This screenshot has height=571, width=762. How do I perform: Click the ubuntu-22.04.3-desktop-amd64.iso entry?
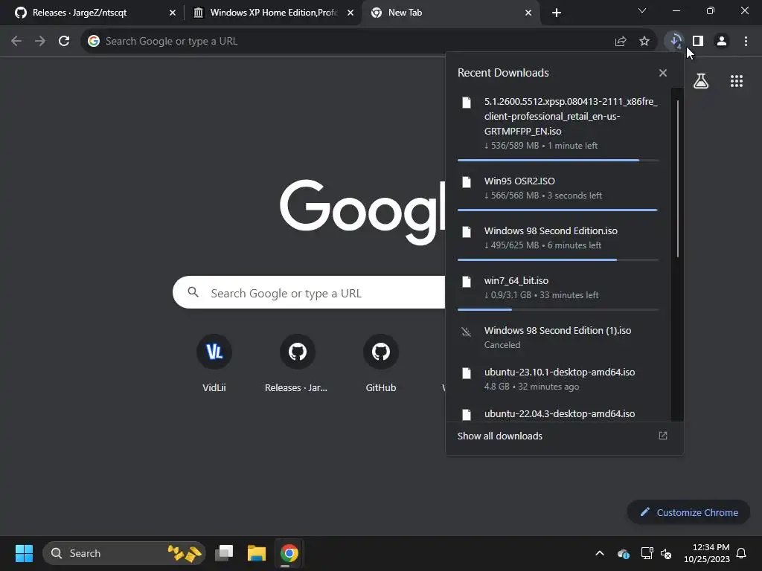pos(560,413)
